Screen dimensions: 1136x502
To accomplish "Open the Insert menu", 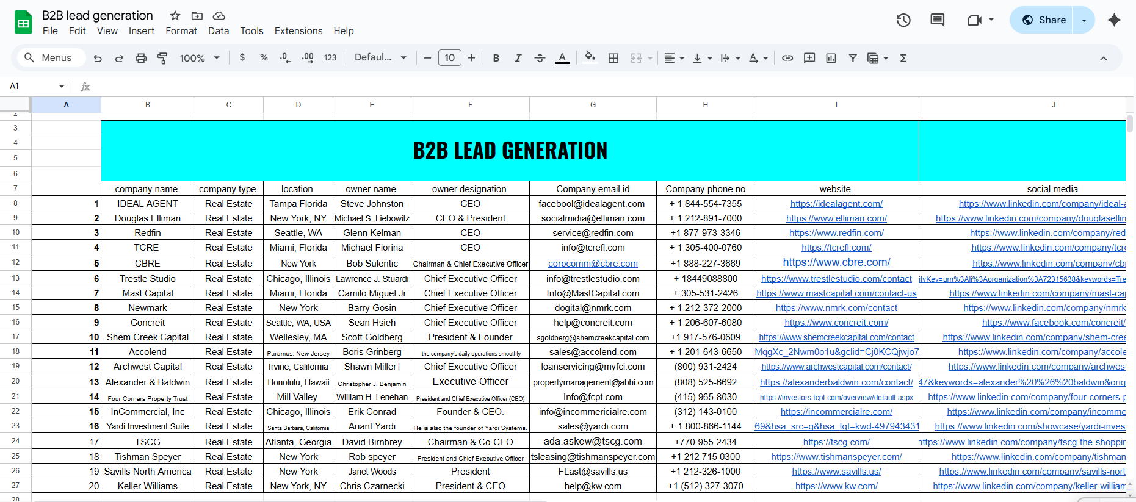I will pos(142,31).
